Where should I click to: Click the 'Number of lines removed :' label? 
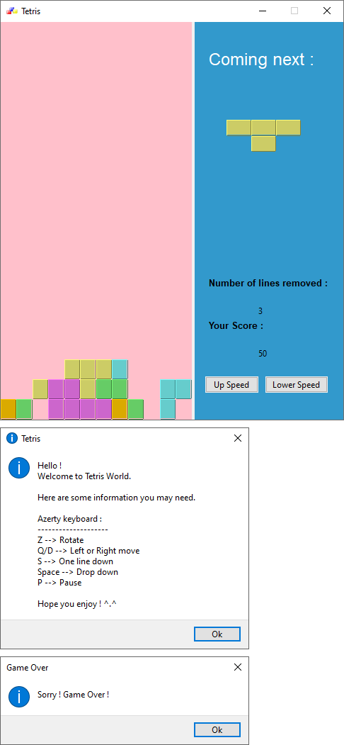click(268, 283)
